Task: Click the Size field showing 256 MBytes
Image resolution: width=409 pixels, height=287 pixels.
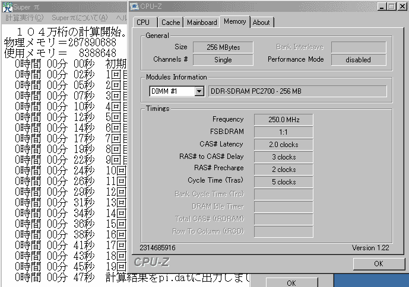Action: click(x=223, y=47)
